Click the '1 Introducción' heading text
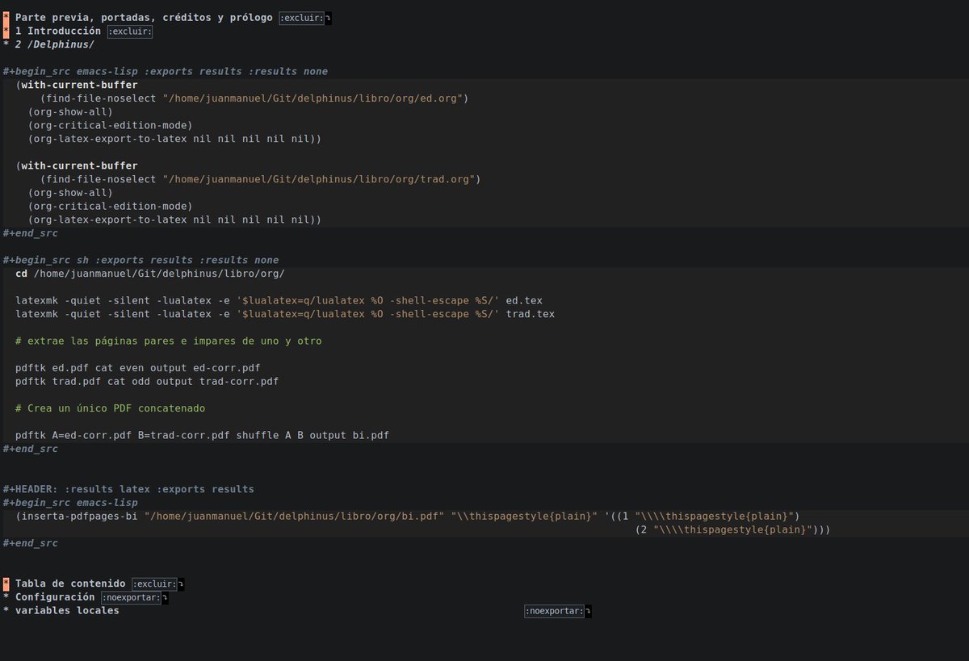Image resolution: width=969 pixels, height=661 pixels. pos(58,31)
